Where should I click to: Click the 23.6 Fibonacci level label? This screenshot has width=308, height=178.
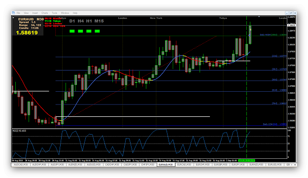point(279,56)
